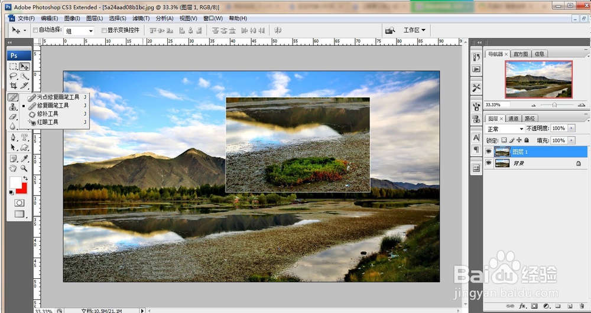
Task: Select the Zoom tool
Action: 24,168
